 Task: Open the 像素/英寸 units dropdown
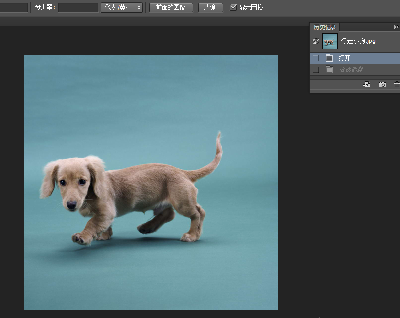click(122, 8)
